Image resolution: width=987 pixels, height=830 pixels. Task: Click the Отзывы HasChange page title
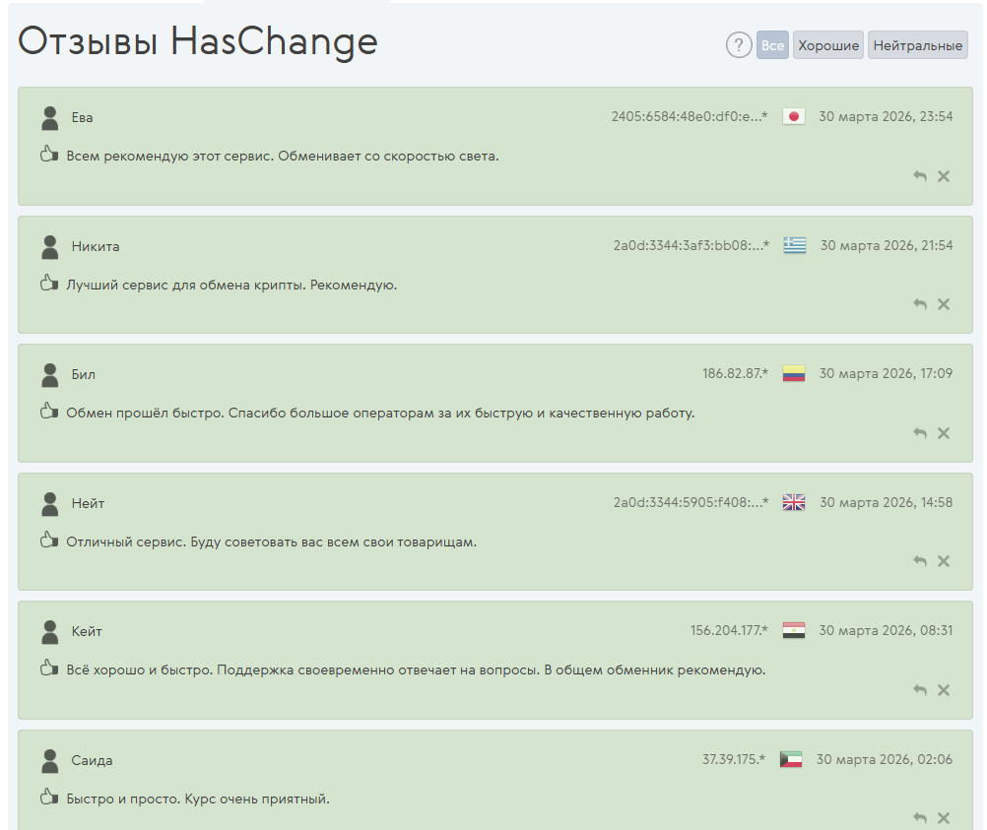click(x=197, y=41)
